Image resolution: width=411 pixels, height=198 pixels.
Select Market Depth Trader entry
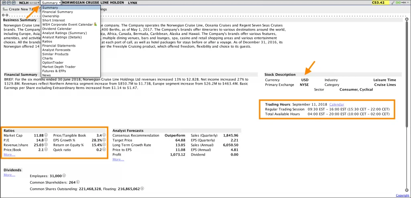click(71, 67)
